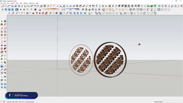The height and width of the screenshot is (103, 183).
Task: Select the Axes tool in left tool set
Action: [x=2, y=62]
